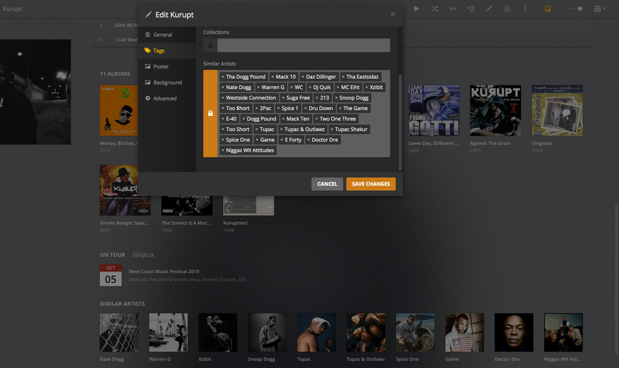Image resolution: width=619 pixels, height=368 pixels.
Task: Remove the Too $hort tag
Action: [222, 109]
